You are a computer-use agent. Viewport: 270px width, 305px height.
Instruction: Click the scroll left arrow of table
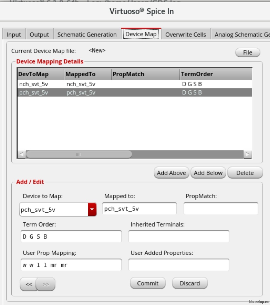click(22, 154)
